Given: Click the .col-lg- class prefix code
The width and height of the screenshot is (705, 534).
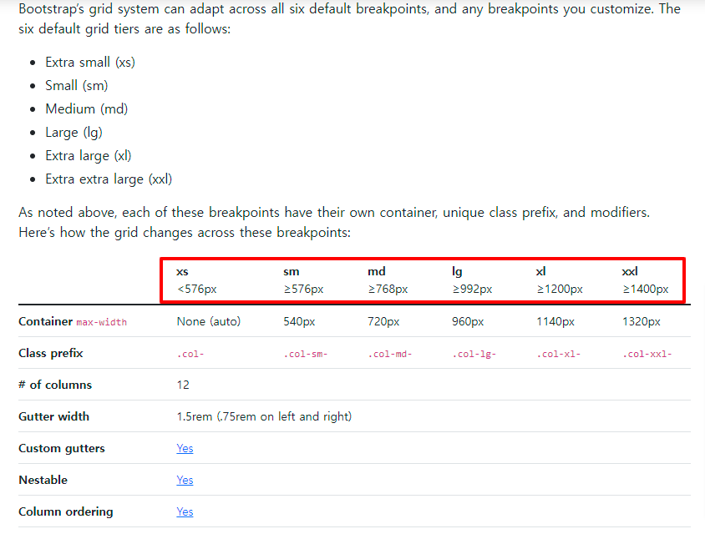Looking at the screenshot, I should tap(474, 354).
